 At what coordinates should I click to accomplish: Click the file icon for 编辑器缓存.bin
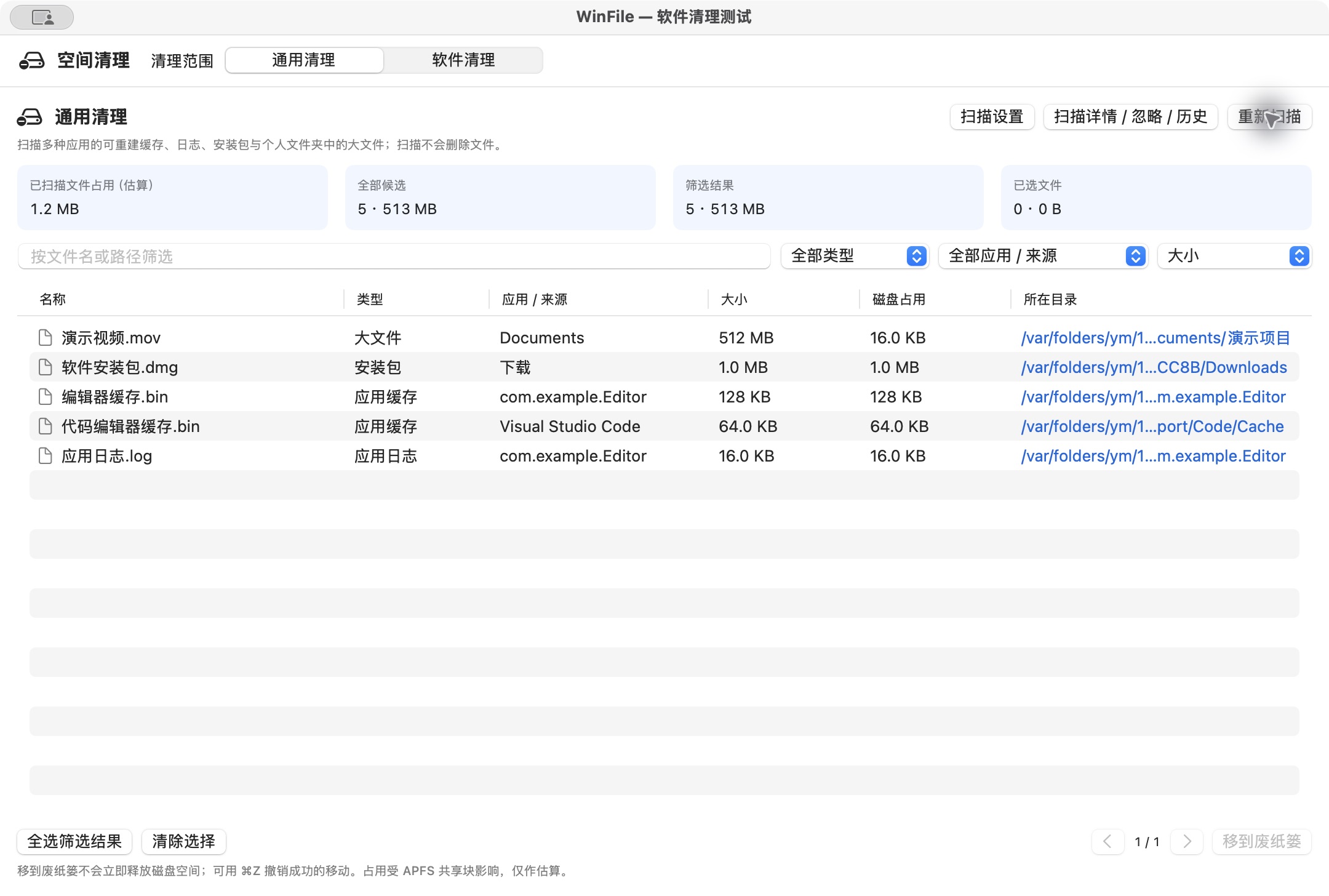pos(45,396)
